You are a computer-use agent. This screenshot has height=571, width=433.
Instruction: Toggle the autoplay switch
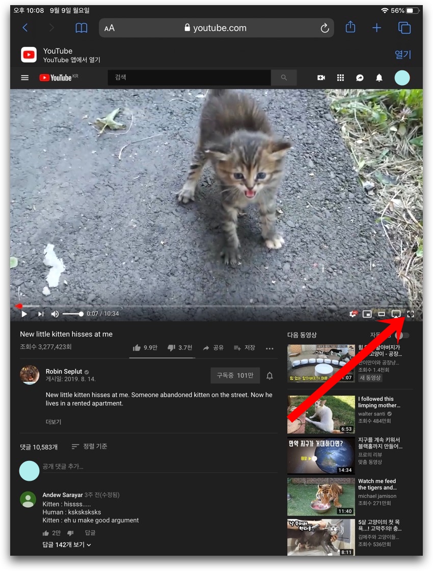(x=403, y=335)
